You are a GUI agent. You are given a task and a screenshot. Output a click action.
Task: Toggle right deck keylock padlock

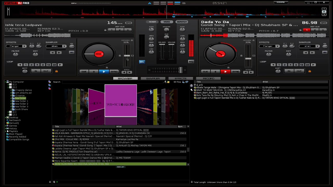coord(254,40)
